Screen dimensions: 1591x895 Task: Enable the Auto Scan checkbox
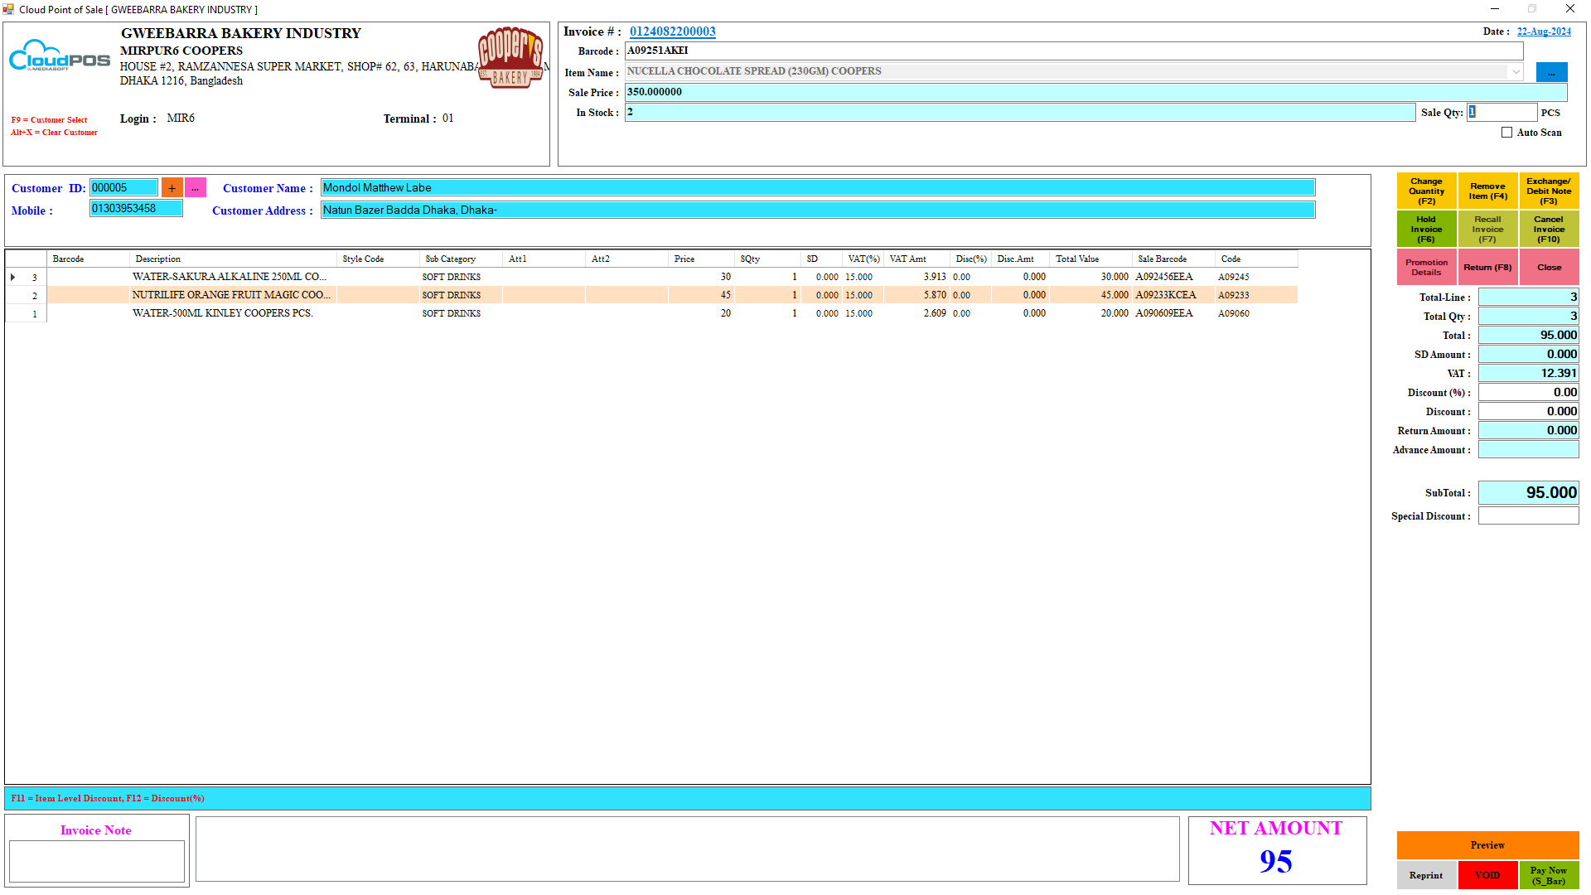tap(1506, 133)
